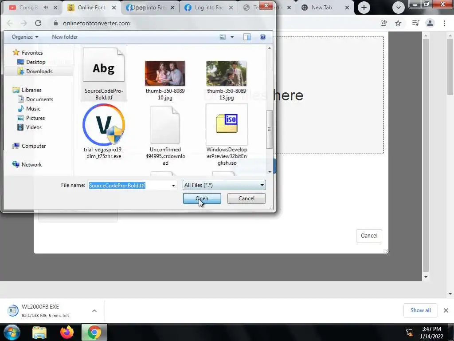Open the Windows Start menu
The height and width of the screenshot is (341, 454).
(x=12, y=332)
